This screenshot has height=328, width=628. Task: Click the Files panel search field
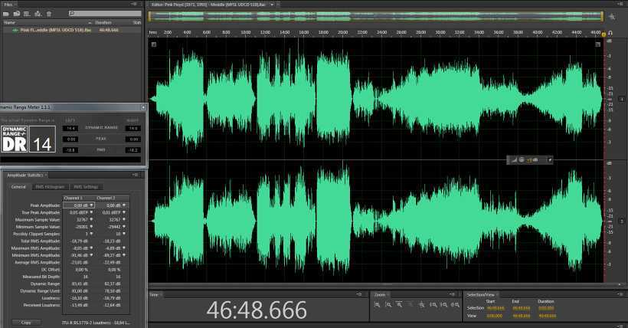coord(105,14)
